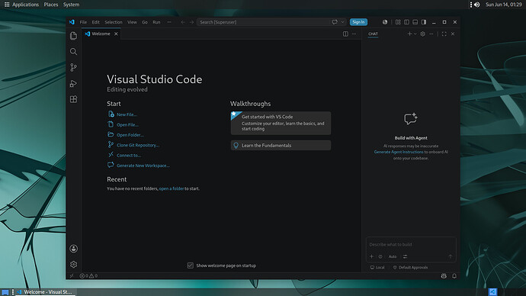Add context with plus icon in chat input
The image size is (526, 296).
(372, 256)
